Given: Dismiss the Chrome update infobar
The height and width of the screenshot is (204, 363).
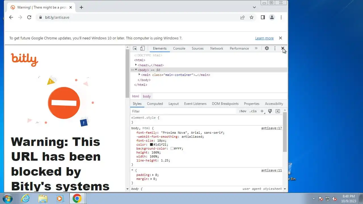Looking at the screenshot, I should (x=280, y=38).
